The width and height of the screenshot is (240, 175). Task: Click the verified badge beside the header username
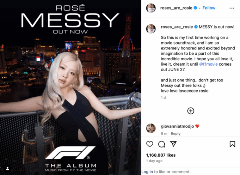196,8
